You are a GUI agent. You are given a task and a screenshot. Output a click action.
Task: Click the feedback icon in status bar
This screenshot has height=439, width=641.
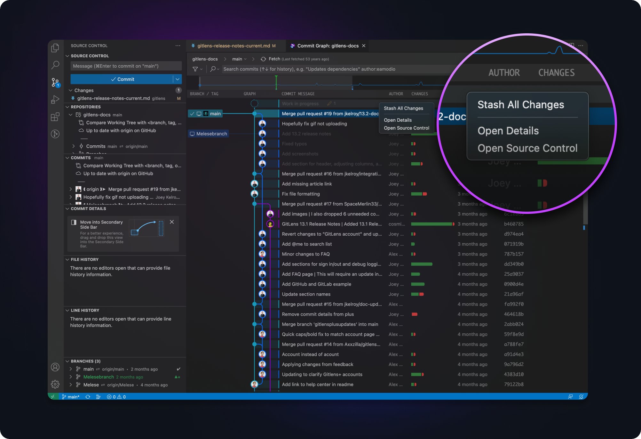point(570,397)
